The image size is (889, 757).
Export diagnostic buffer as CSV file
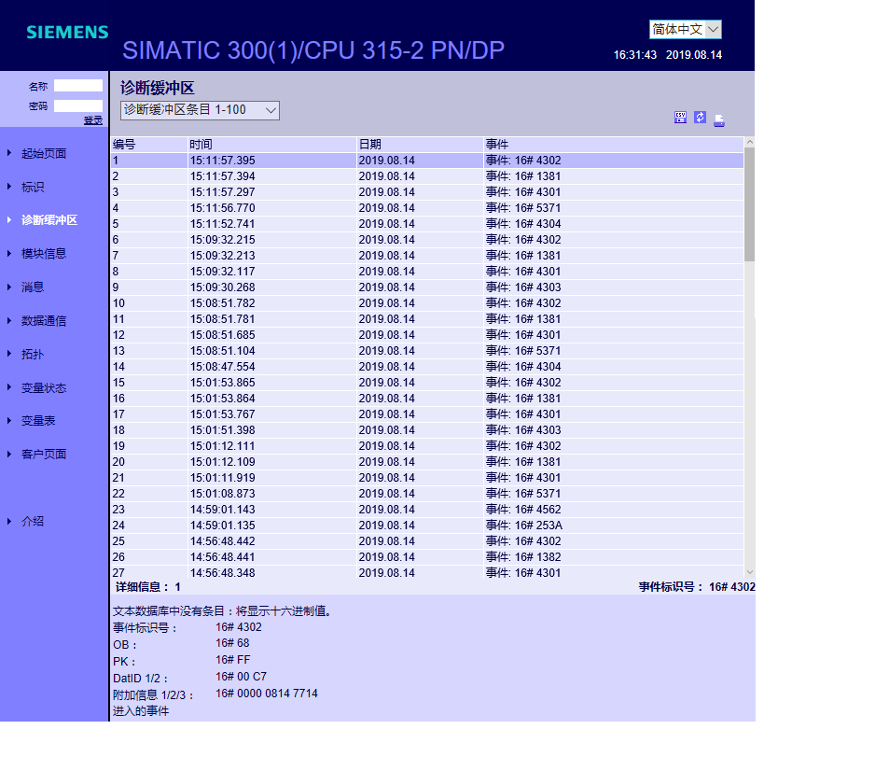click(680, 118)
